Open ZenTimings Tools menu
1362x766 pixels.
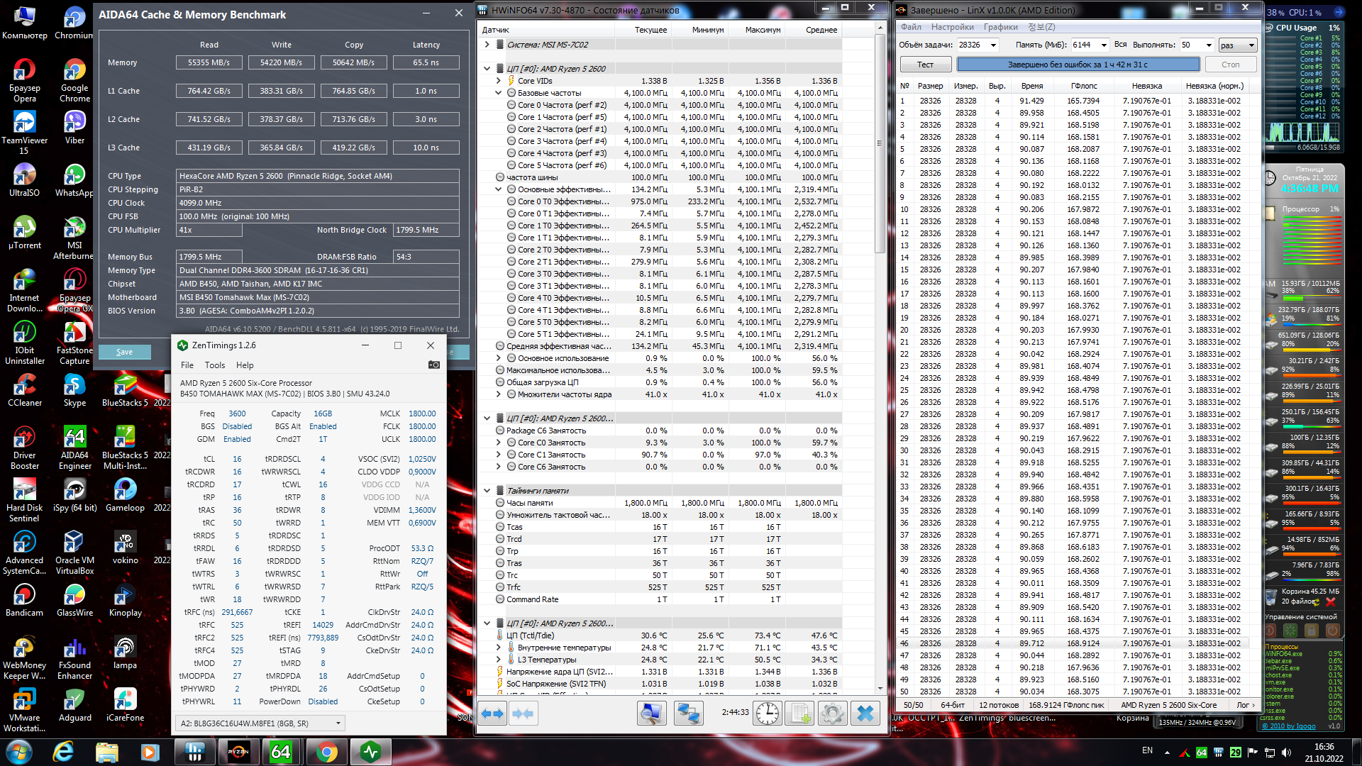coord(214,365)
